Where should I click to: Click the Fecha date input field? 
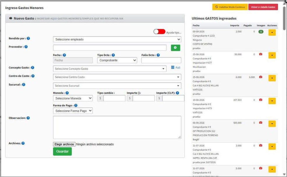tap(73, 60)
